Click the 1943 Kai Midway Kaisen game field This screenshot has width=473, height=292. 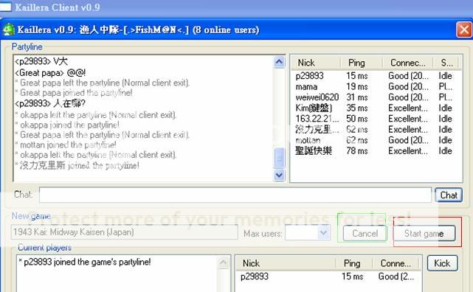(x=124, y=232)
